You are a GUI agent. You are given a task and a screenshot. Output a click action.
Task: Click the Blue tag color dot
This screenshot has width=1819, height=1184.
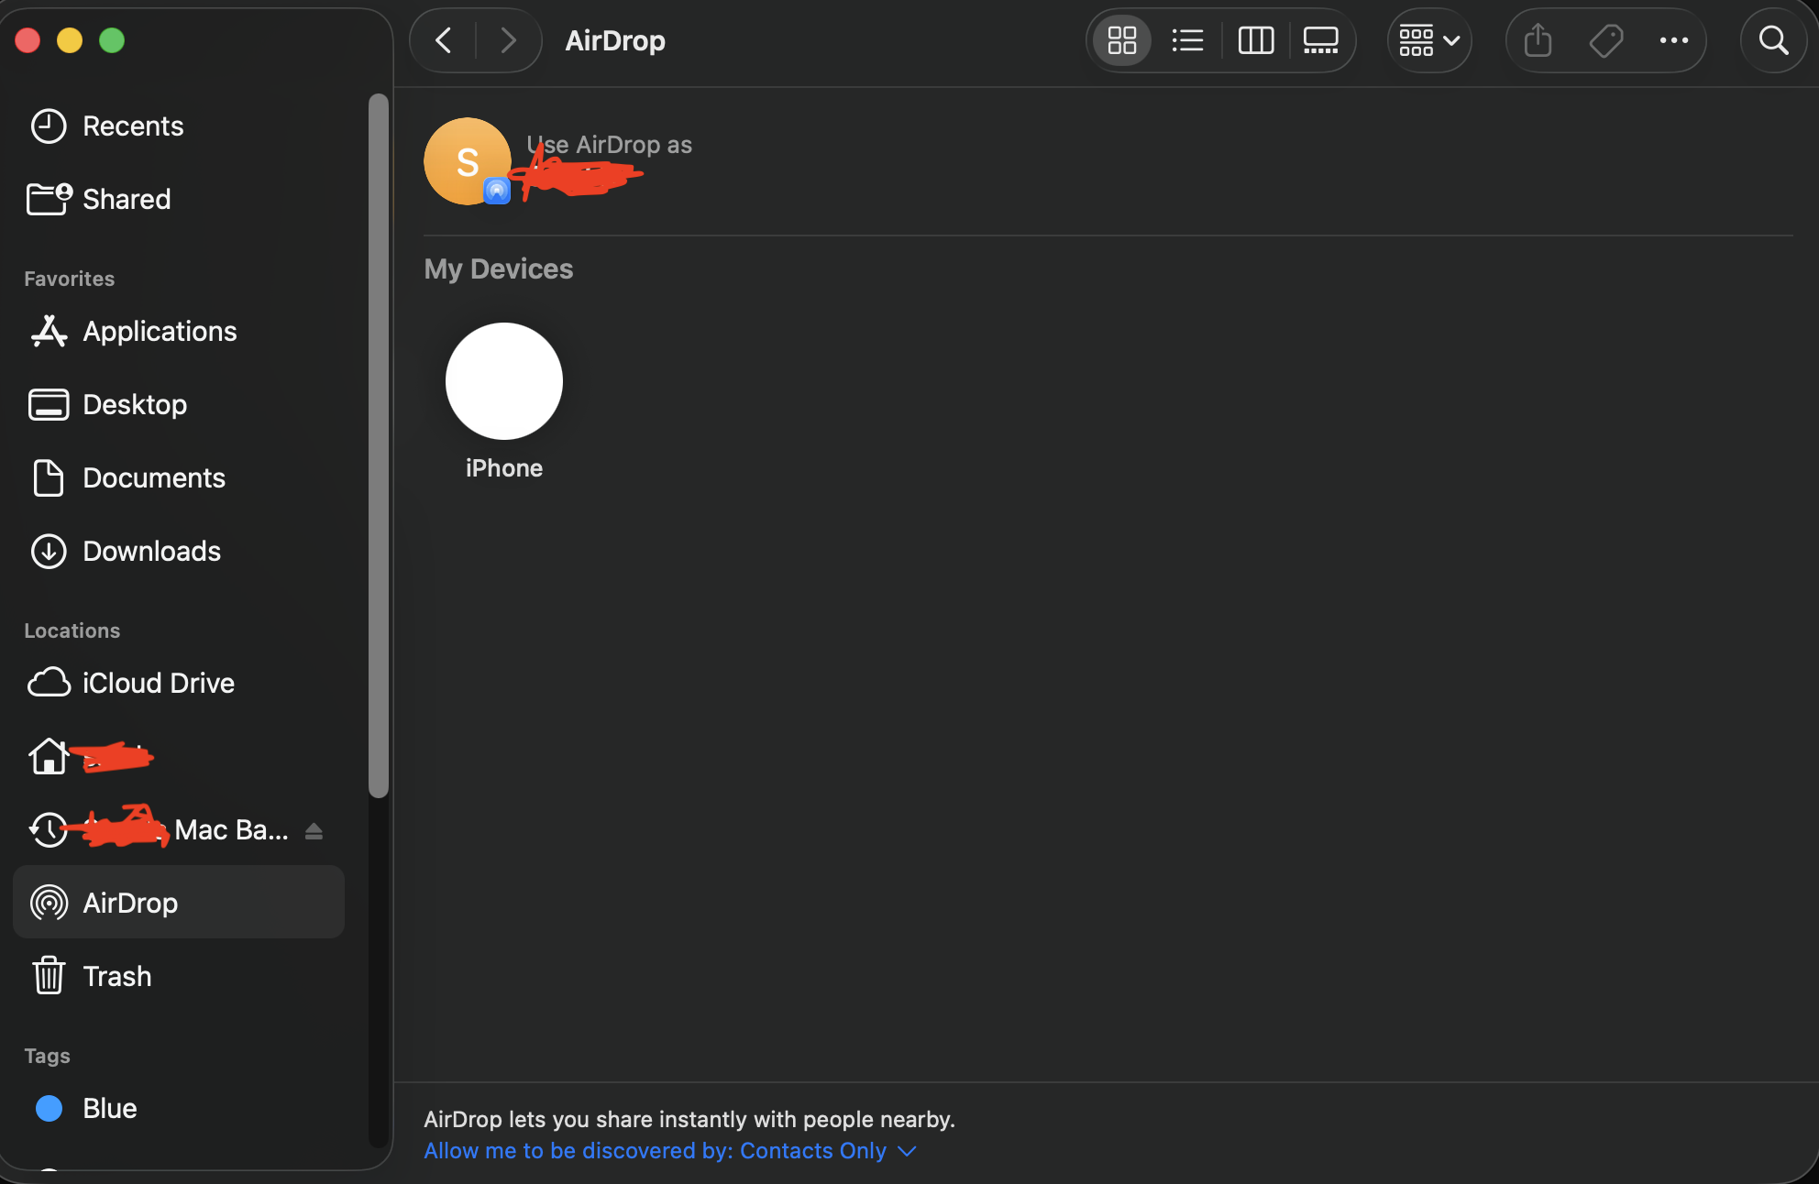pyautogui.click(x=49, y=1108)
